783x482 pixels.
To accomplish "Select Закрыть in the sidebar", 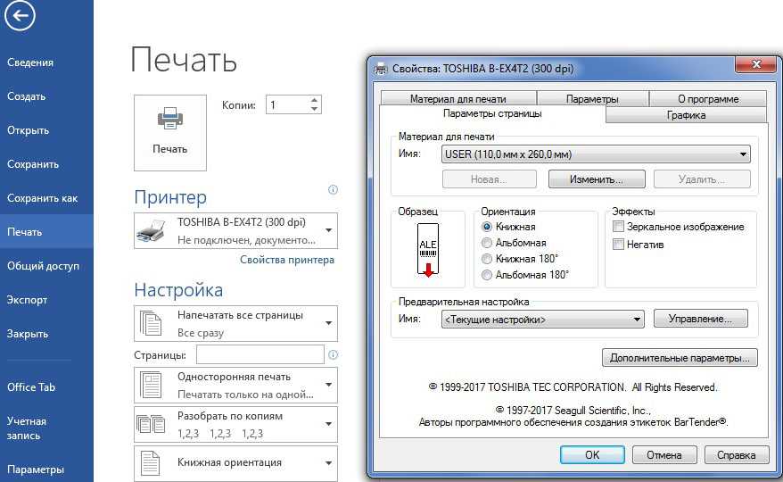I will (47, 334).
